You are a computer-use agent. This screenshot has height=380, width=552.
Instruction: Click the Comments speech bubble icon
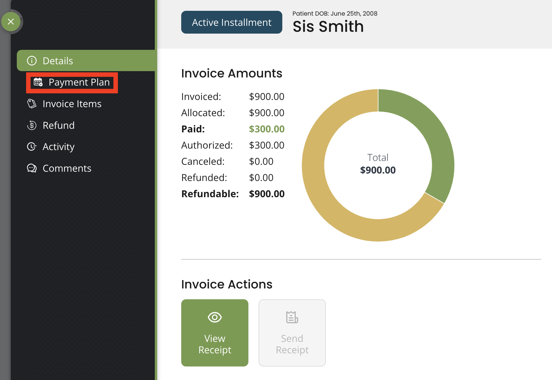[32, 168]
